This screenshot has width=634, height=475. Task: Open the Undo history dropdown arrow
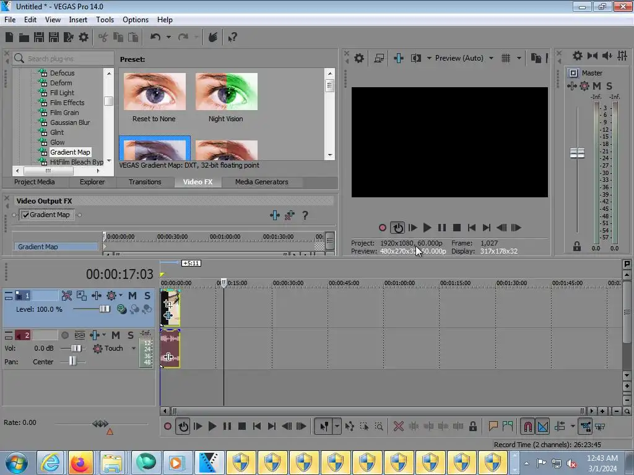tap(168, 38)
